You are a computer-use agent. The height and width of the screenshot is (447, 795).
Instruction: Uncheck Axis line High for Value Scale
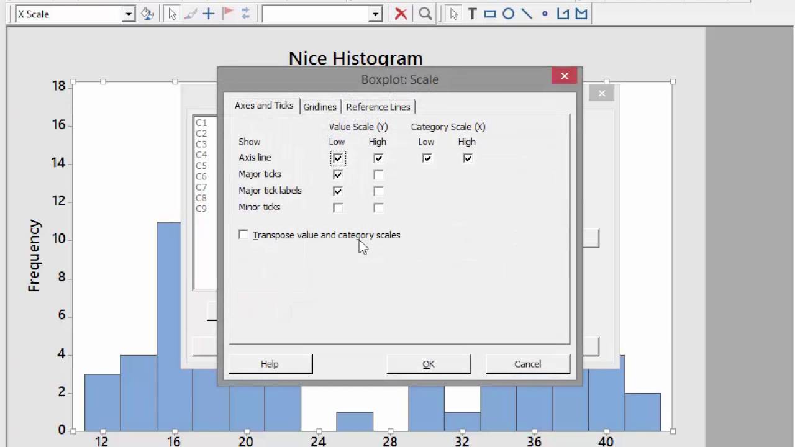[378, 158]
